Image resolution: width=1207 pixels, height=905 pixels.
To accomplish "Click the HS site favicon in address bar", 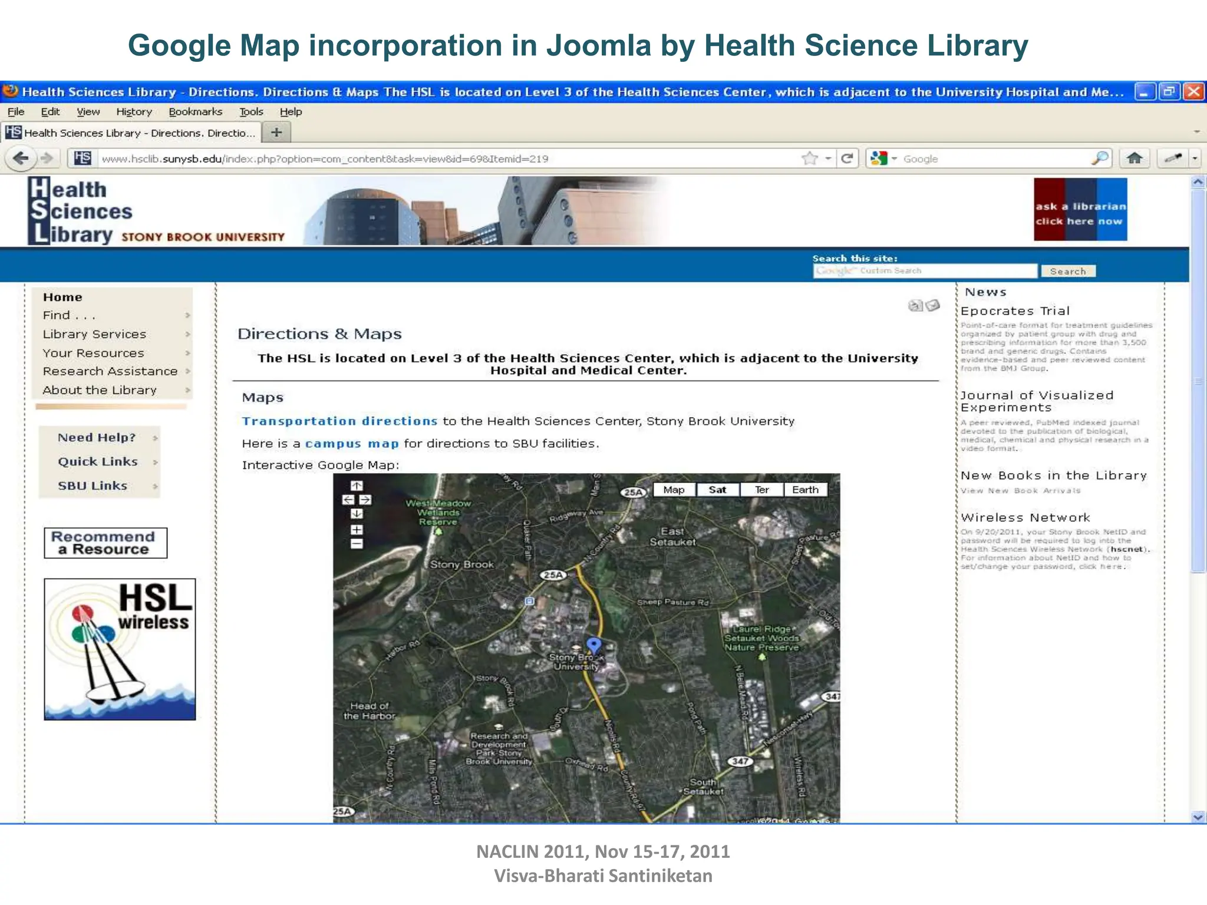I will (83, 158).
